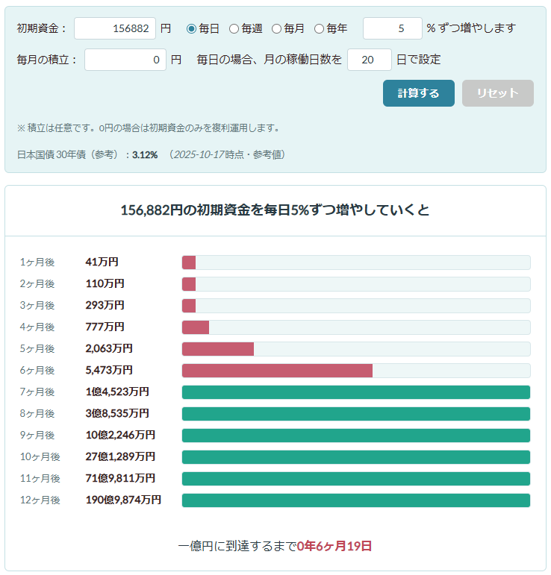Switch to 毎年 compounding option

click(319, 28)
